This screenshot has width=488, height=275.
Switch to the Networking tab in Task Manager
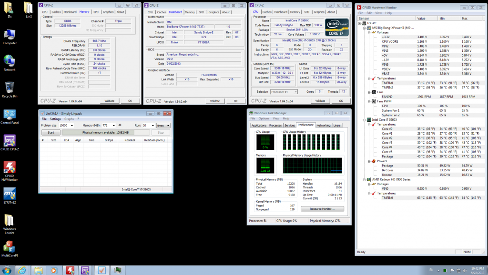(x=323, y=125)
